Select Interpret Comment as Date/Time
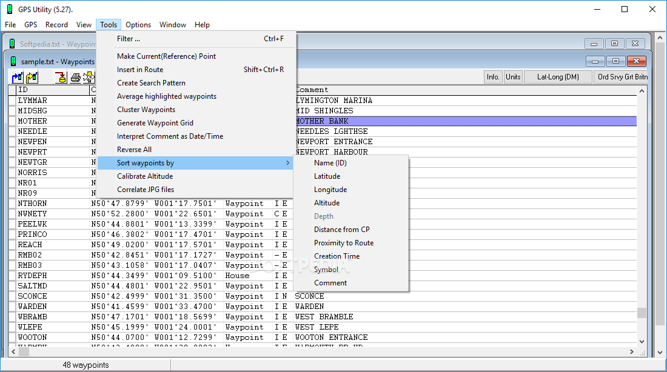The width and height of the screenshot is (667, 372). click(196, 136)
